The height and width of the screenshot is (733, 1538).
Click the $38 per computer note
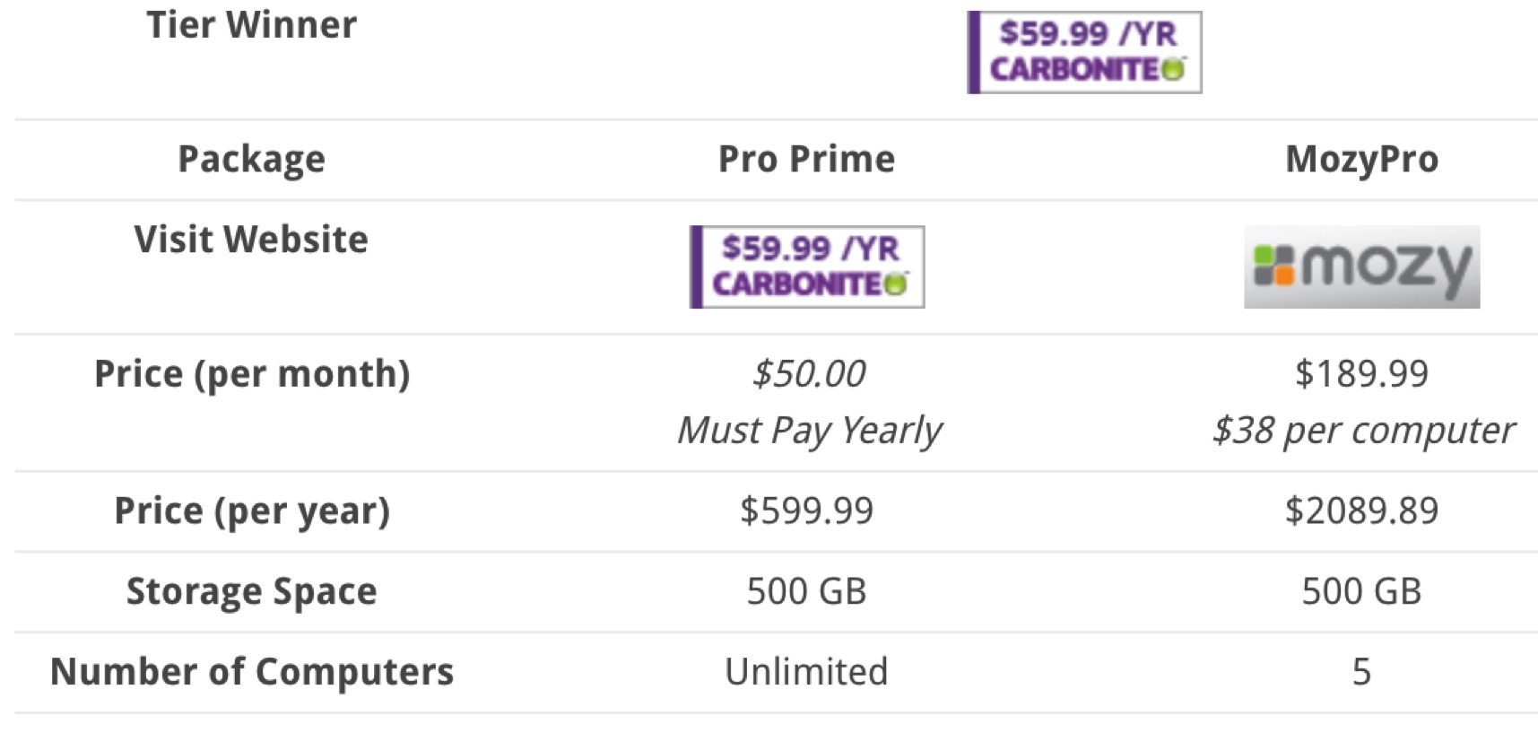click(1362, 430)
